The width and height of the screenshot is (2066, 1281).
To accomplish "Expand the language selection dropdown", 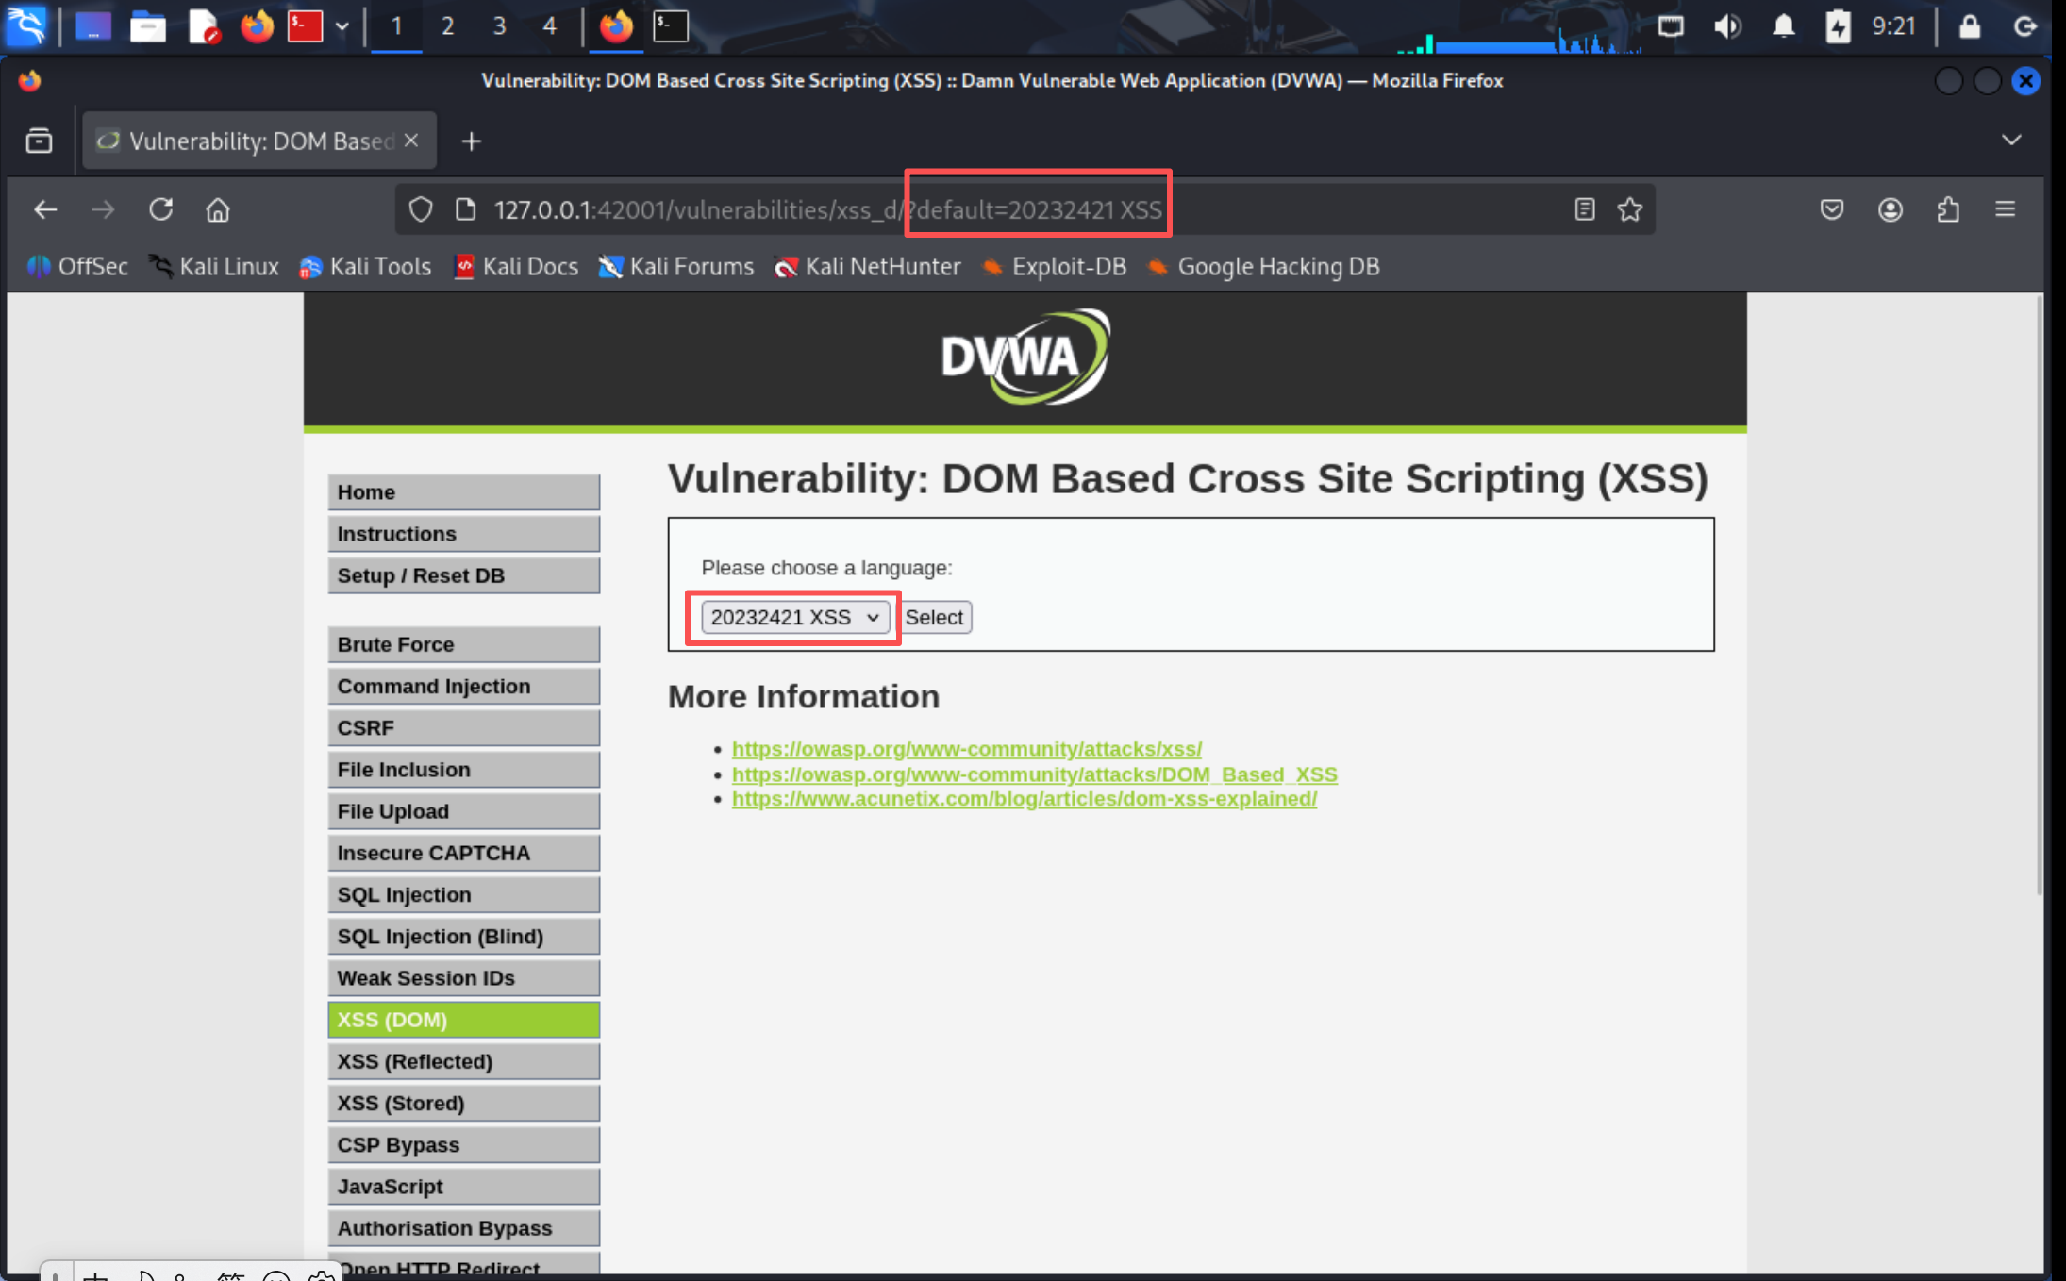I will (x=794, y=618).
